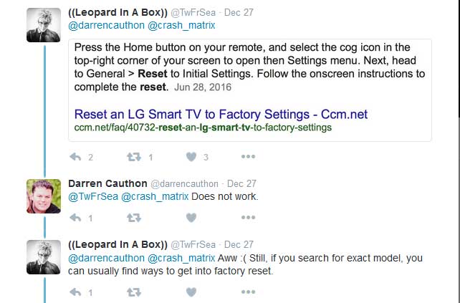Click the top Leopard In A Box avatar
The width and height of the screenshot is (460, 303).
coord(44,25)
